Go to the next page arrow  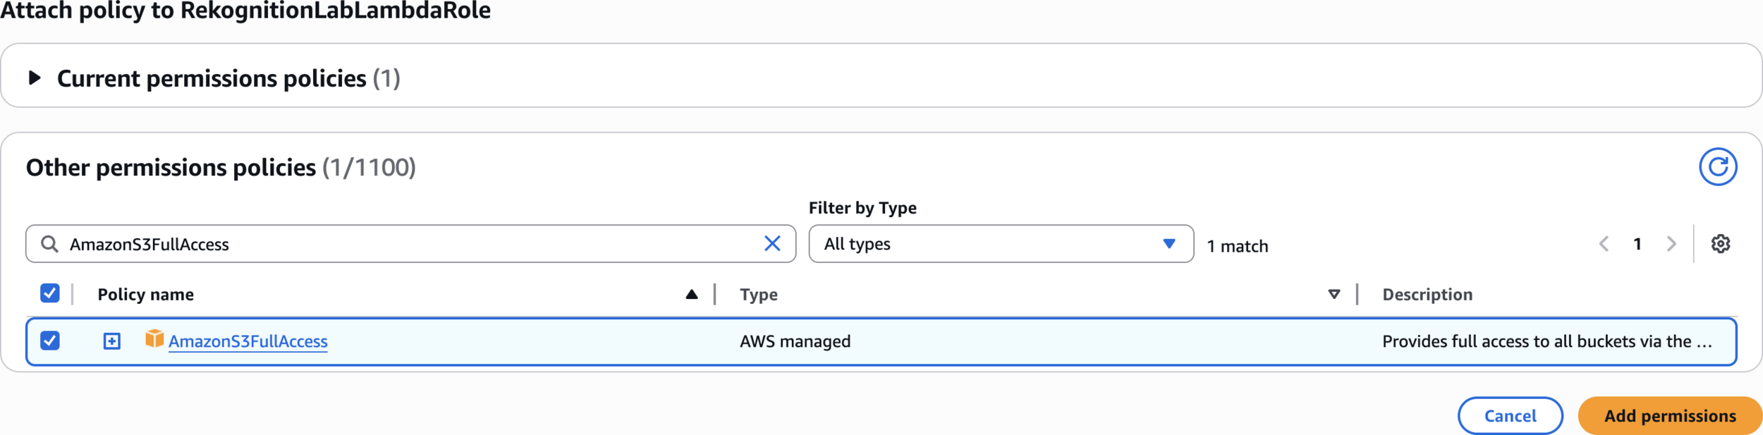click(1671, 244)
